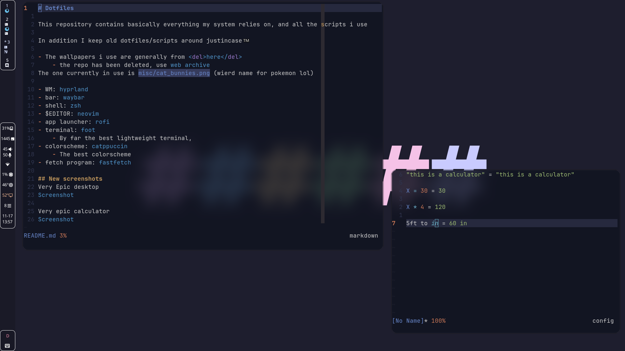The width and height of the screenshot is (625, 351).
Task: Toggle the microphone at 50
Action: [7, 155]
